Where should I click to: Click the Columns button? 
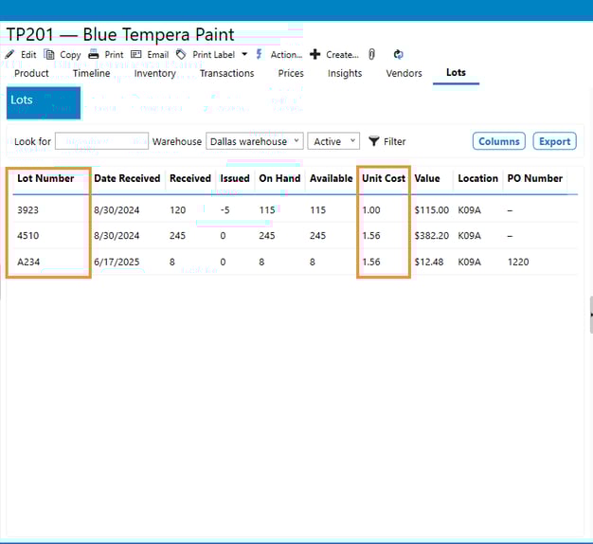coord(498,141)
